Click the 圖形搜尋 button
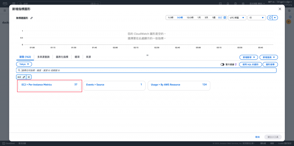The height and width of the screenshot is (146, 294). tap(270, 64)
